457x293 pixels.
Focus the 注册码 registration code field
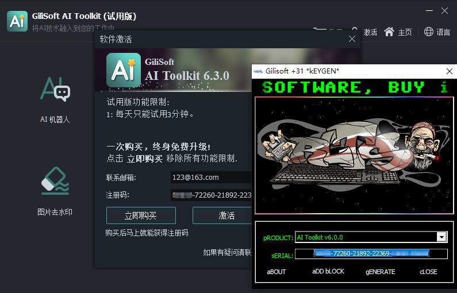[x=211, y=195]
